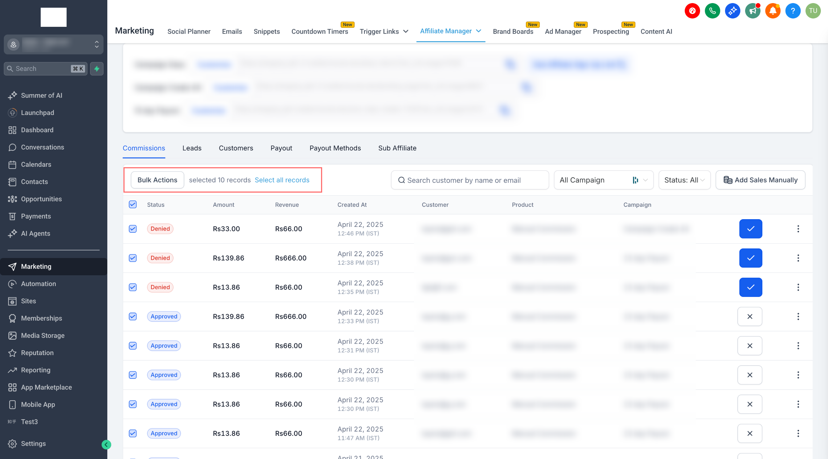Expand the All Campaign dropdown
The width and height of the screenshot is (828, 459).
603,180
